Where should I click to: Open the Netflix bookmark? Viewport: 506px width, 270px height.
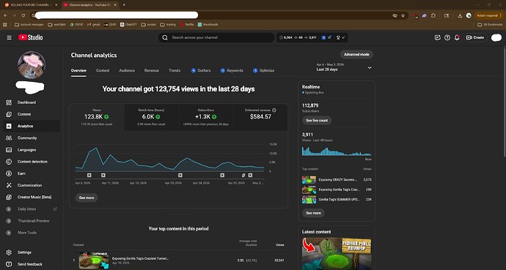[x=187, y=24]
